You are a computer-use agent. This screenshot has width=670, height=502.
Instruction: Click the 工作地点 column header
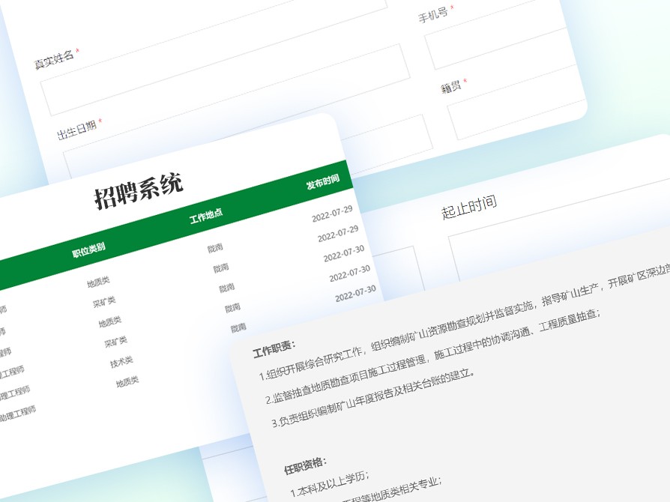205,217
